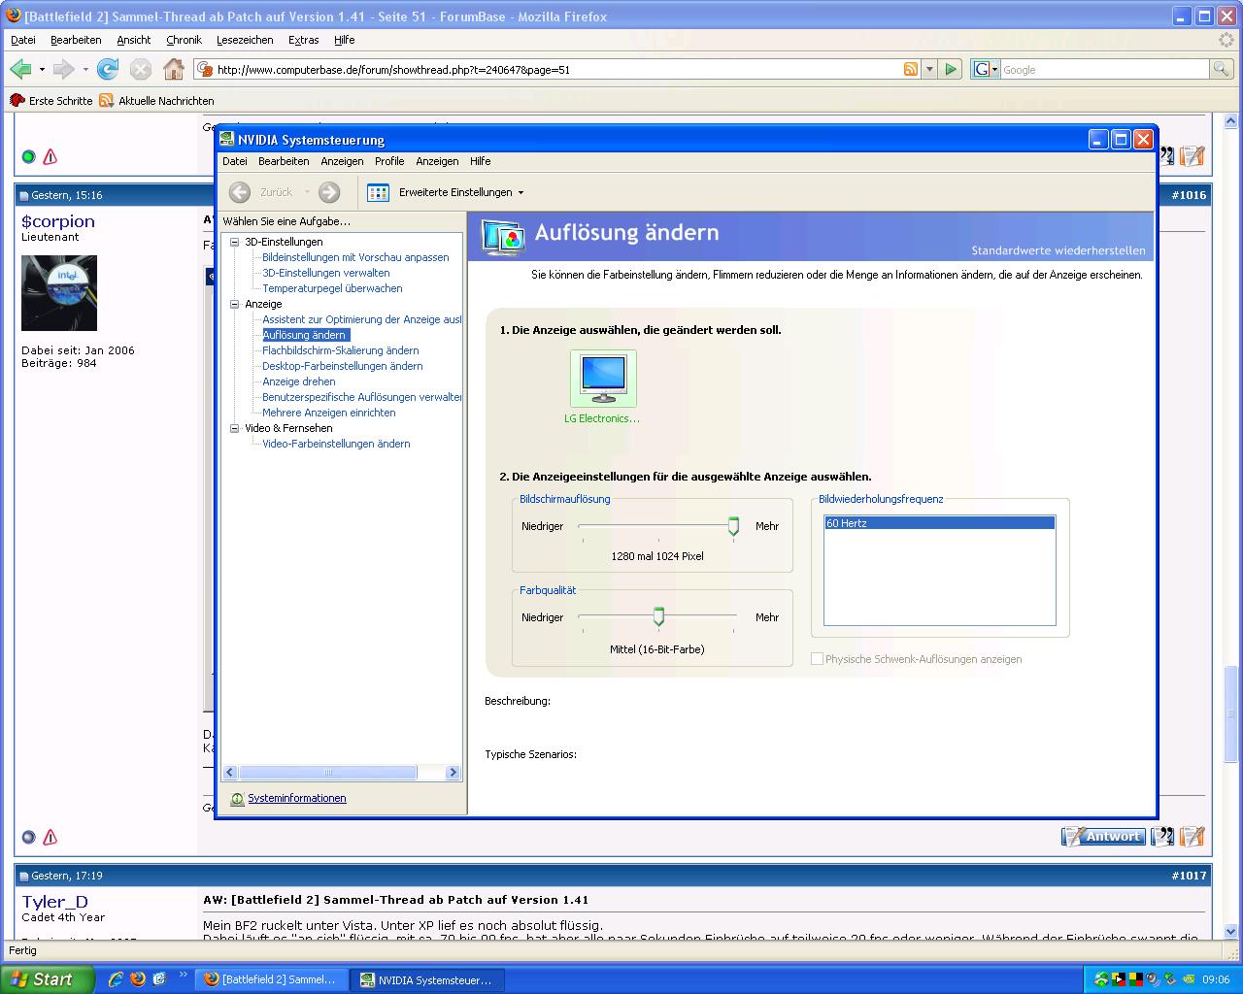
Task: Click the report post warning icon at post bottom
Action: coord(50,837)
